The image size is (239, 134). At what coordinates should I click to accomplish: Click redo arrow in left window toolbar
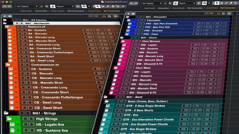10,6
